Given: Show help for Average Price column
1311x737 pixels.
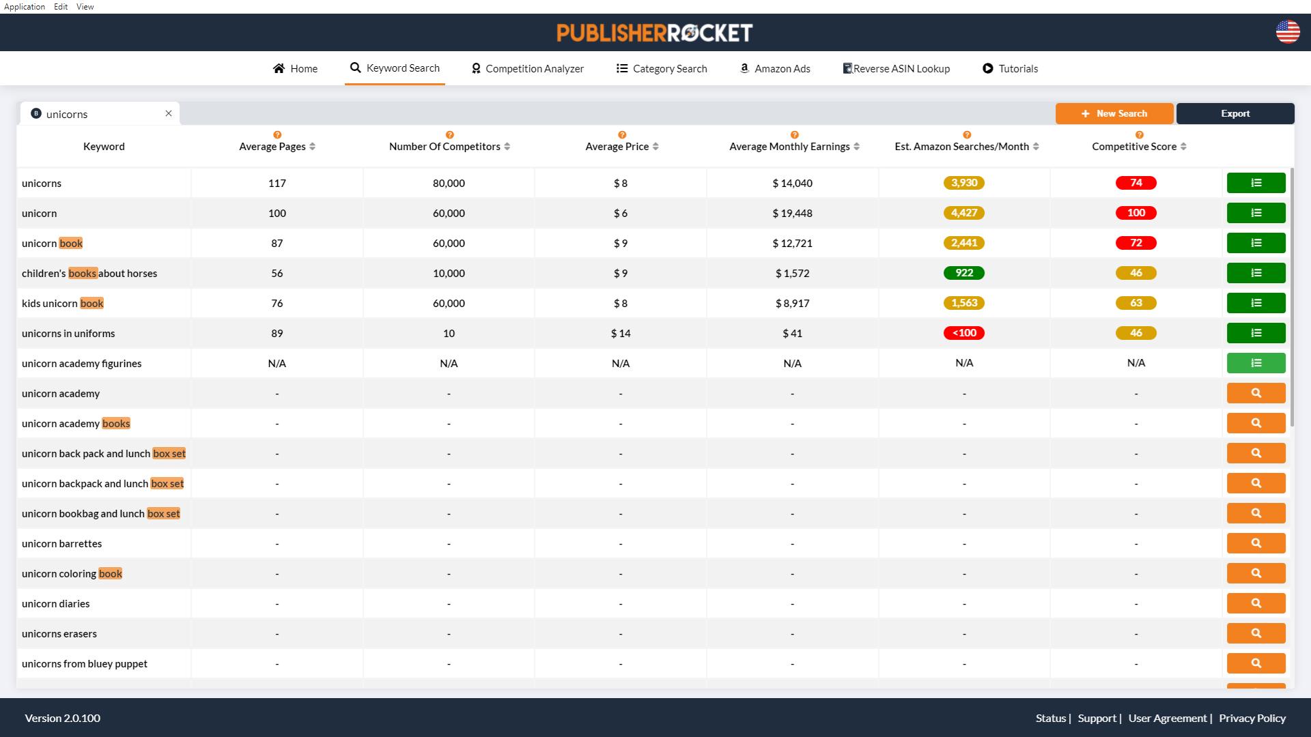Looking at the screenshot, I should tap(622, 135).
